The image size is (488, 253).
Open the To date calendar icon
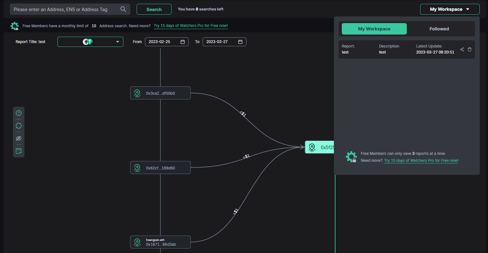click(x=240, y=42)
